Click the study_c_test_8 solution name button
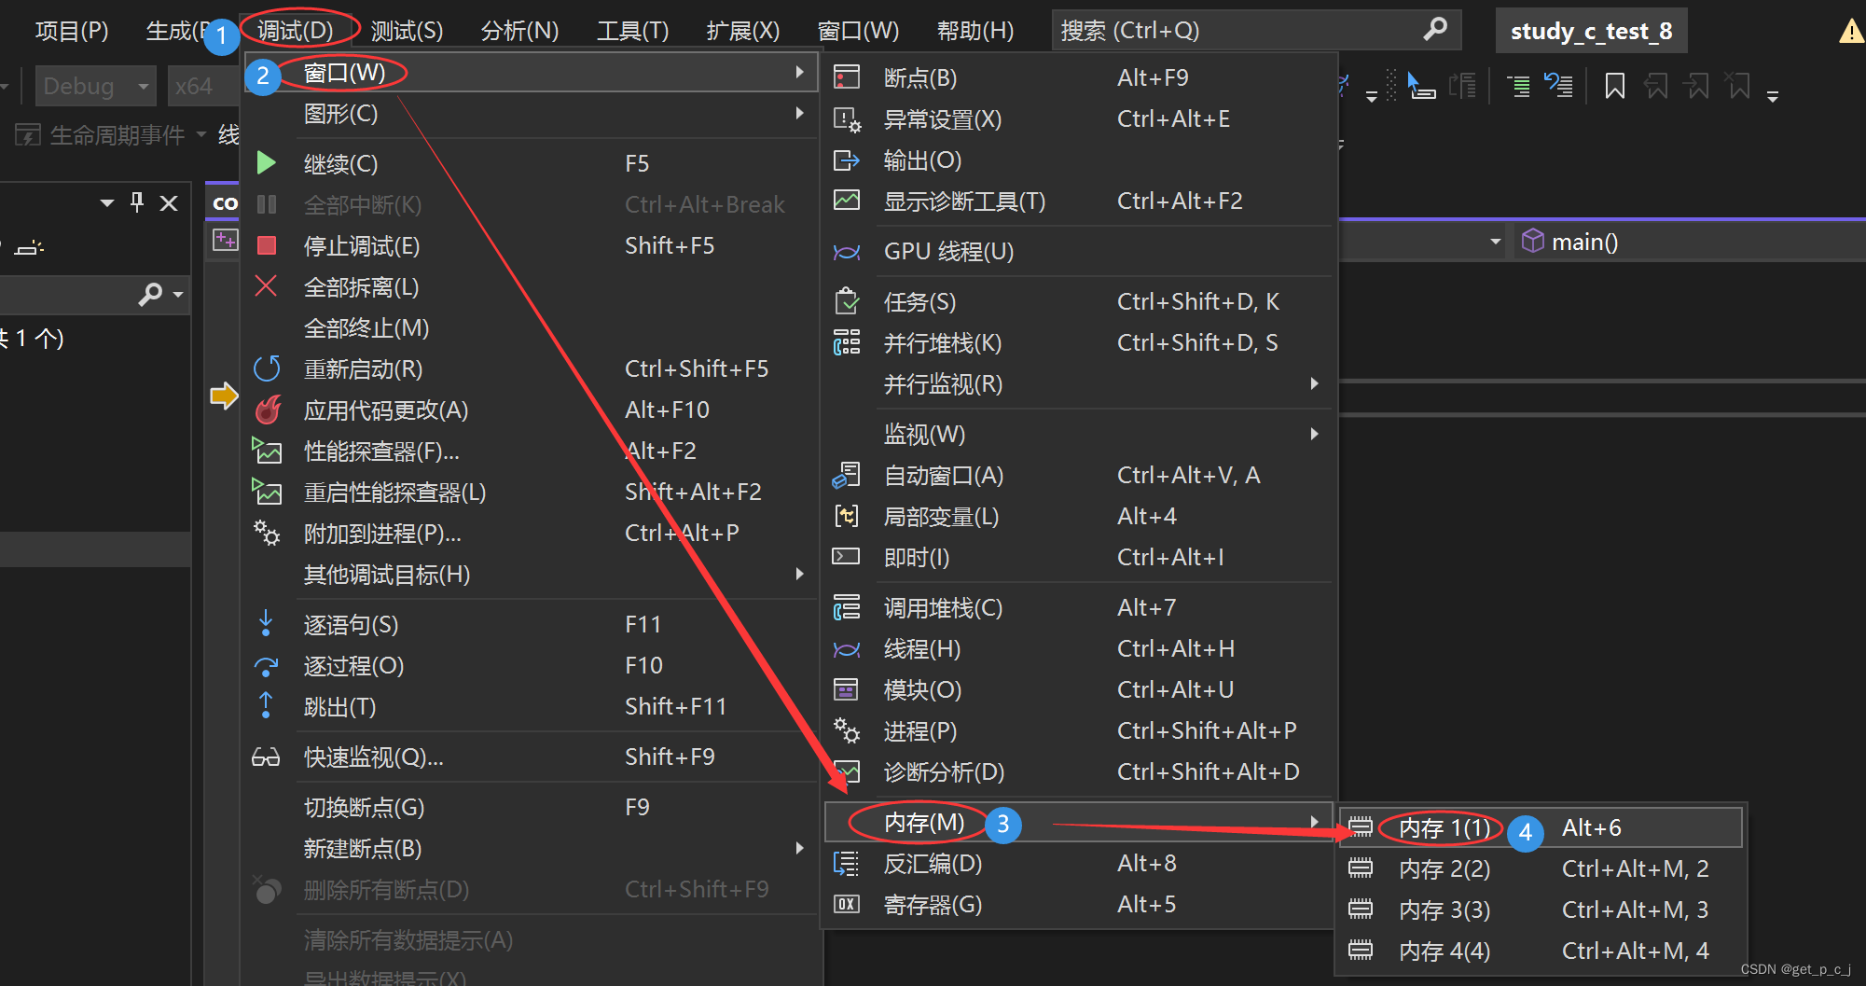The width and height of the screenshot is (1866, 986). [1591, 31]
